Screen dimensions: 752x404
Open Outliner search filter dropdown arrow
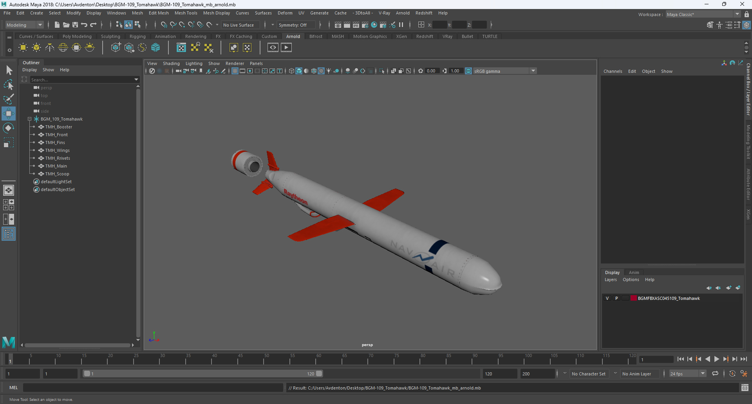[x=136, y=79]
